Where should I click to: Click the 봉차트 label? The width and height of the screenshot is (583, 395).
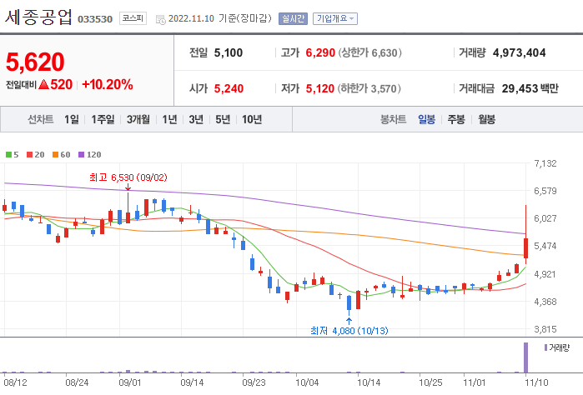coord(393,119)
